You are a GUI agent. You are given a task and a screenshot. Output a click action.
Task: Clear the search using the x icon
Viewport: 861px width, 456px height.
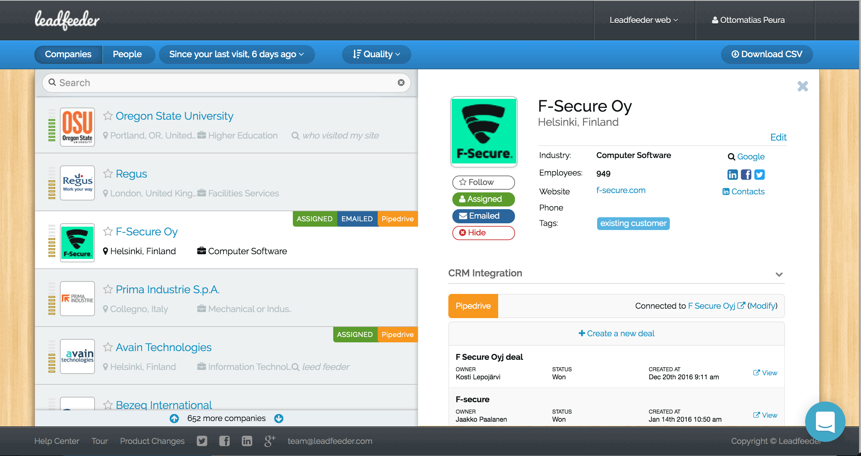pyautogui.click(x=401, y=82)
